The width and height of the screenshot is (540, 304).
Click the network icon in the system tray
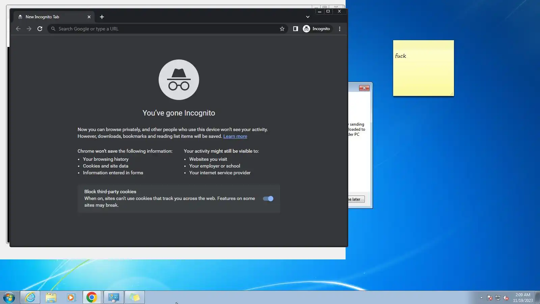pos(498,298)
